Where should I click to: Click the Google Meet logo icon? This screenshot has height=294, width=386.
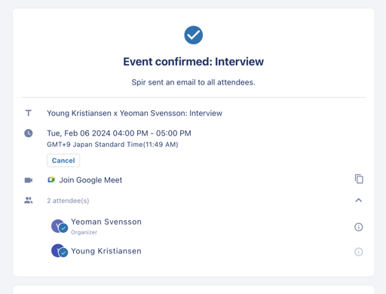click(51, 180)
